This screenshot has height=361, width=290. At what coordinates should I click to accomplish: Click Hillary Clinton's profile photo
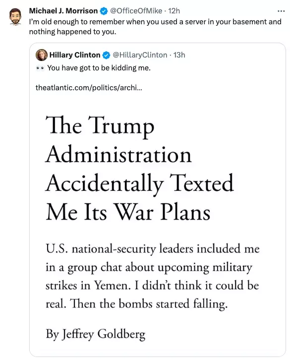tap(42, 55)
